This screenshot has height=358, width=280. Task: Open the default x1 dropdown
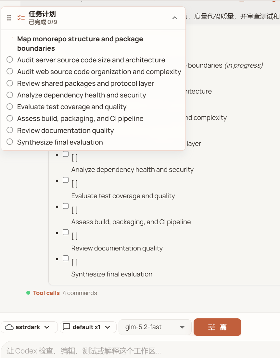pyautogui.click(x=88, y=327)
